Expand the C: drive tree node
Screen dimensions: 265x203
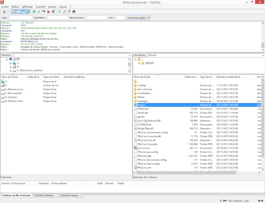point(11,63)
